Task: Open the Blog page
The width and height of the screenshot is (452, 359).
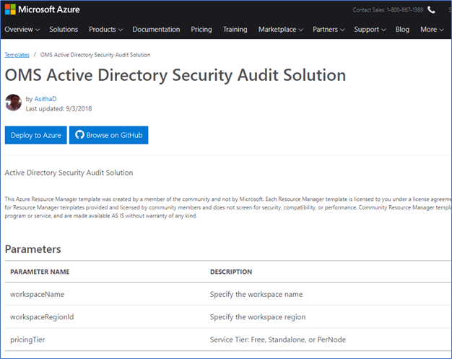Action: [402, 30]
